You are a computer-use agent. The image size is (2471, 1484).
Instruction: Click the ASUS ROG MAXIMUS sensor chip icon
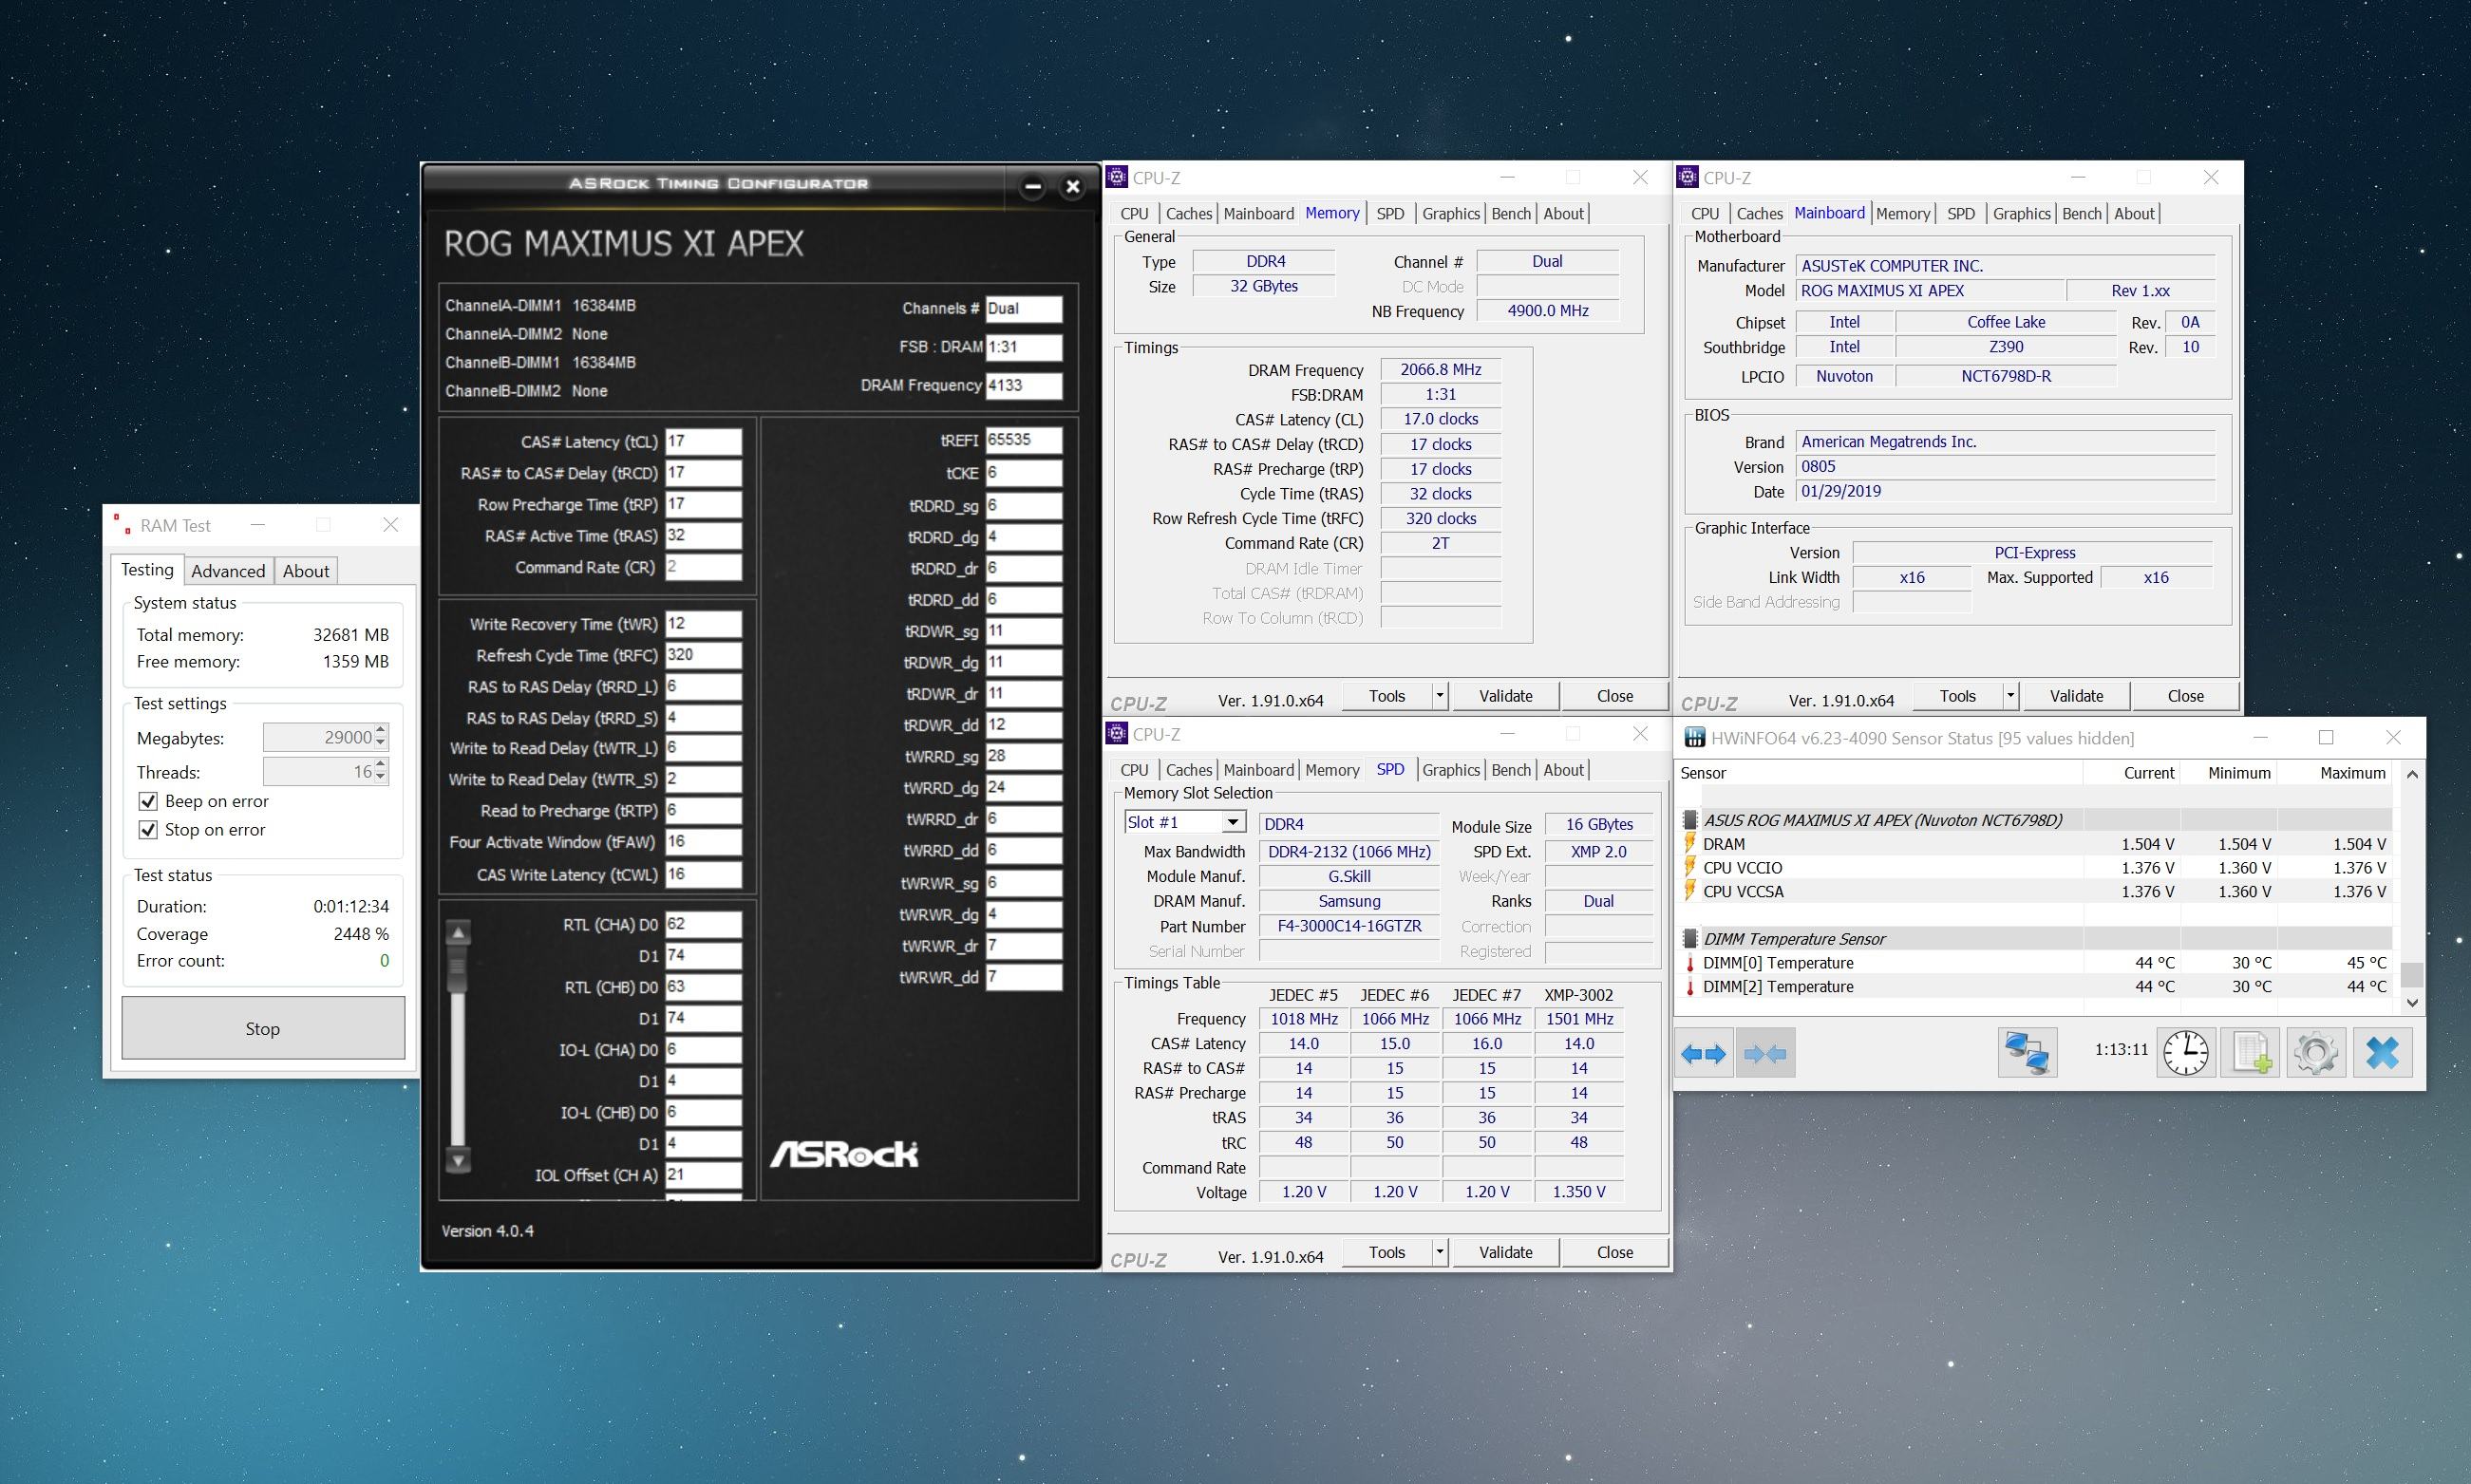(1690, 820)
